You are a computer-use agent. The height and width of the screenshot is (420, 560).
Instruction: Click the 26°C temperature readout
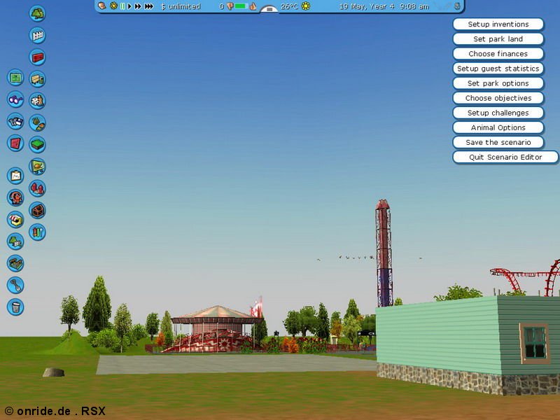289,6
